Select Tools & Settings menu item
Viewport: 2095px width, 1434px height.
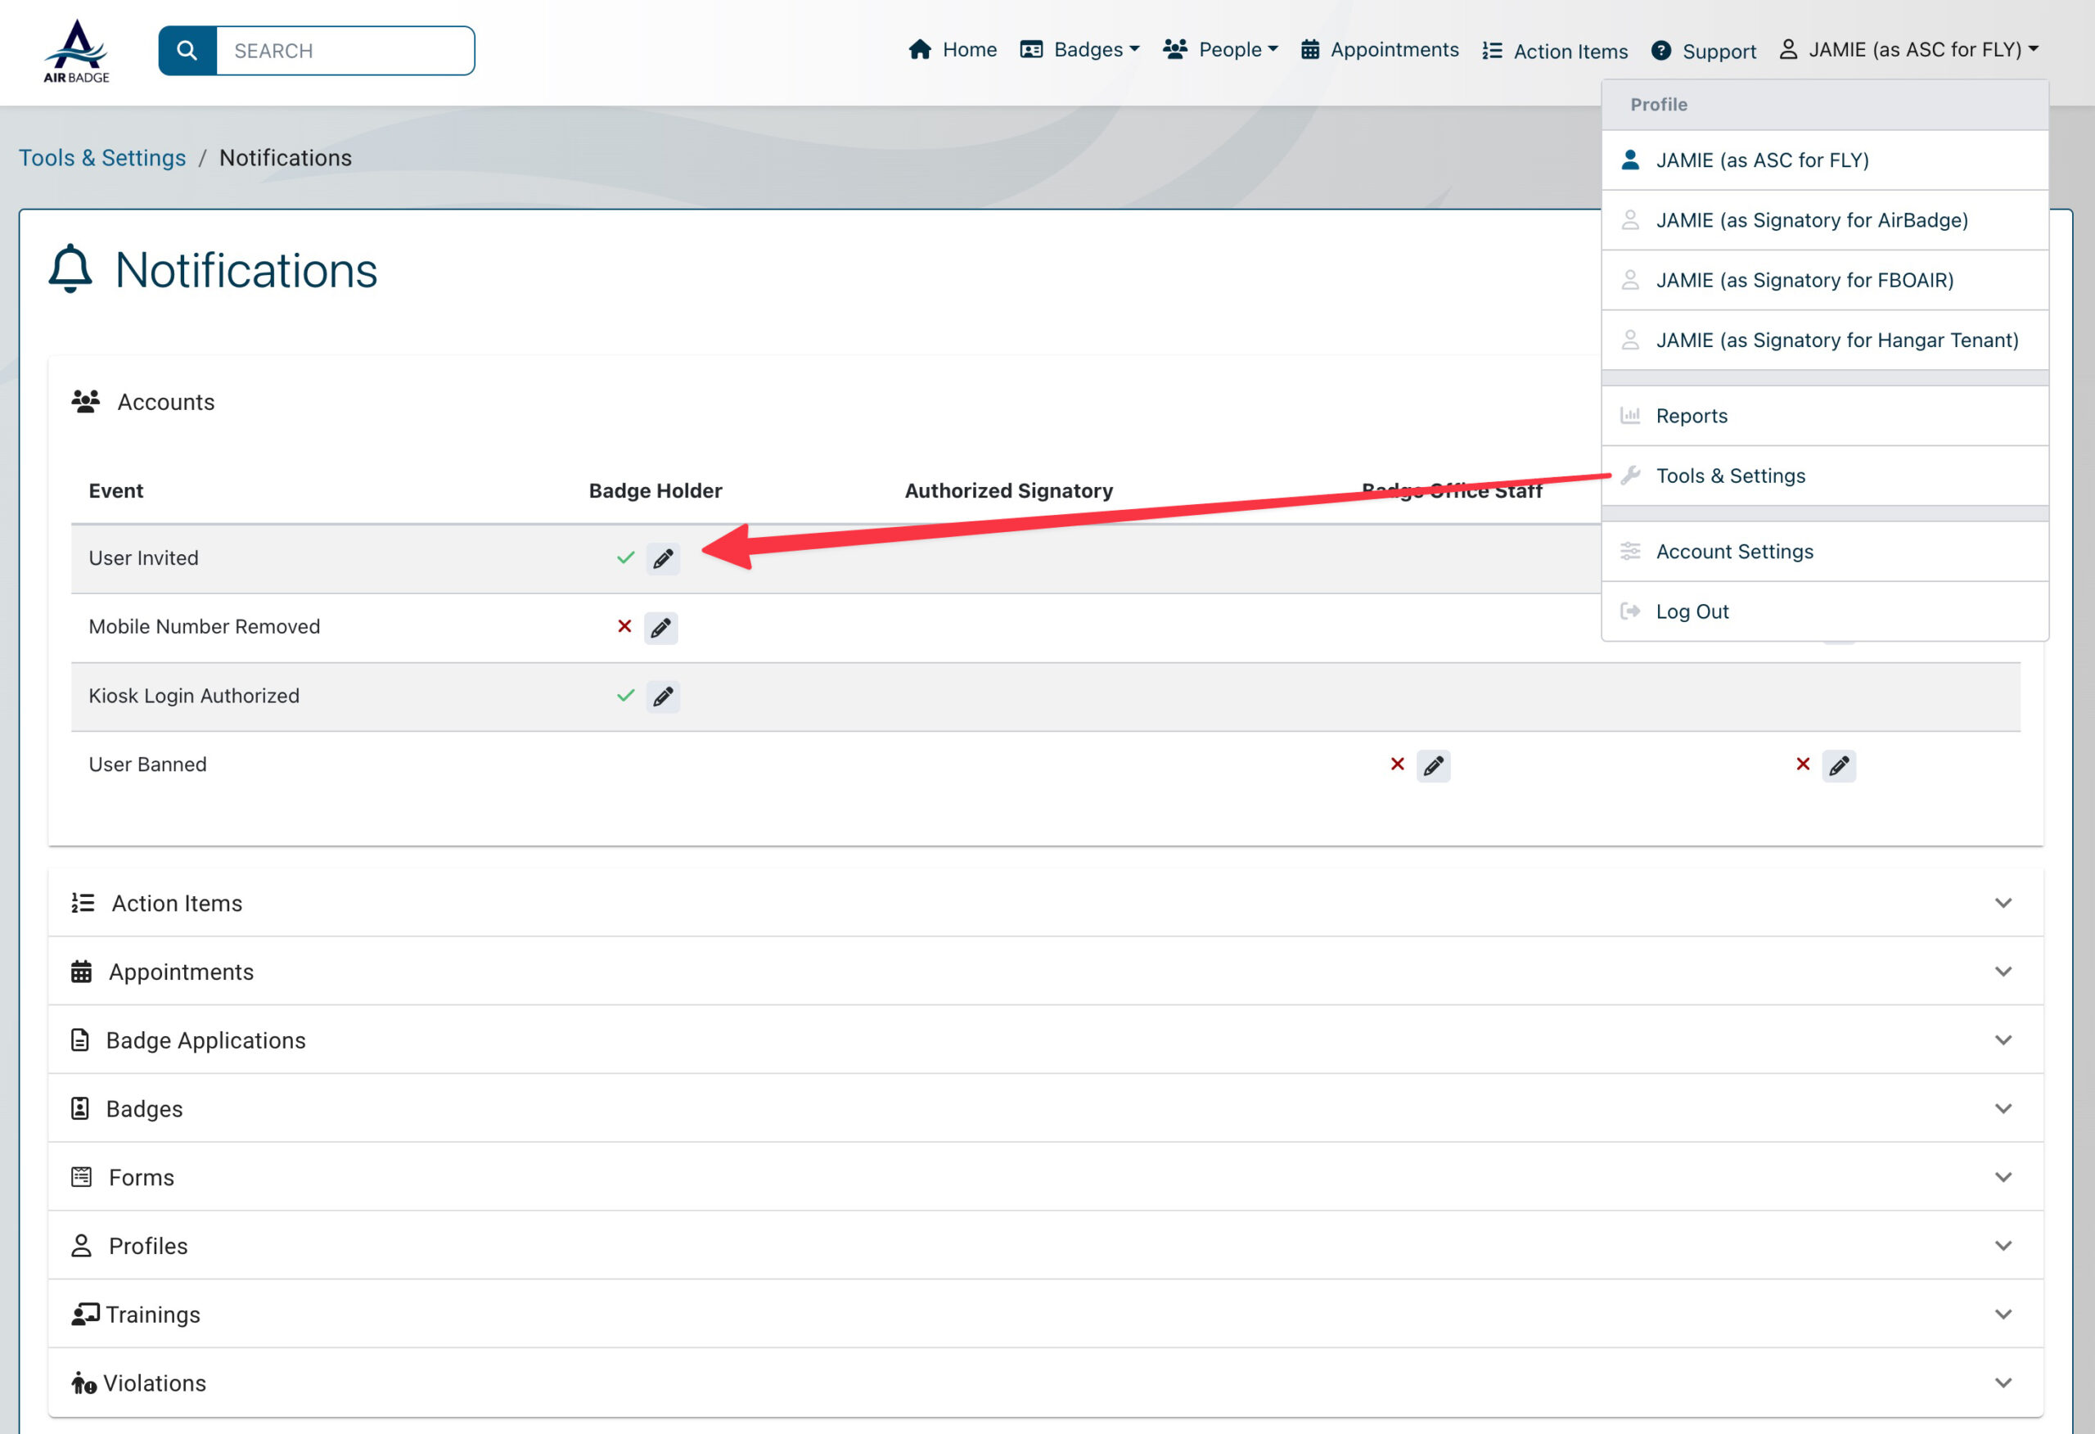click(1730, 476)
